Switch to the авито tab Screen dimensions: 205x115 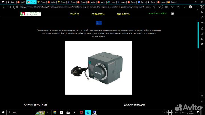point(101,2)
